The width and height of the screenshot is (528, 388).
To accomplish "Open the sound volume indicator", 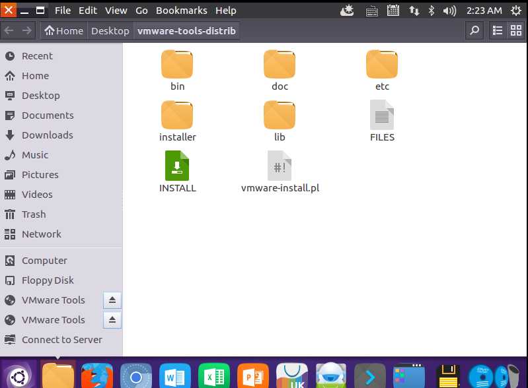I will [x=449, y=11].
